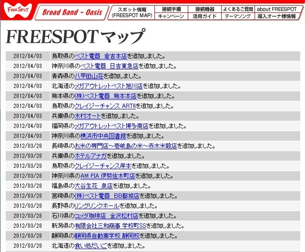This screenshot has height=252, width=305.
Task: Open link 食い処だいご
Action: (91, 246)
